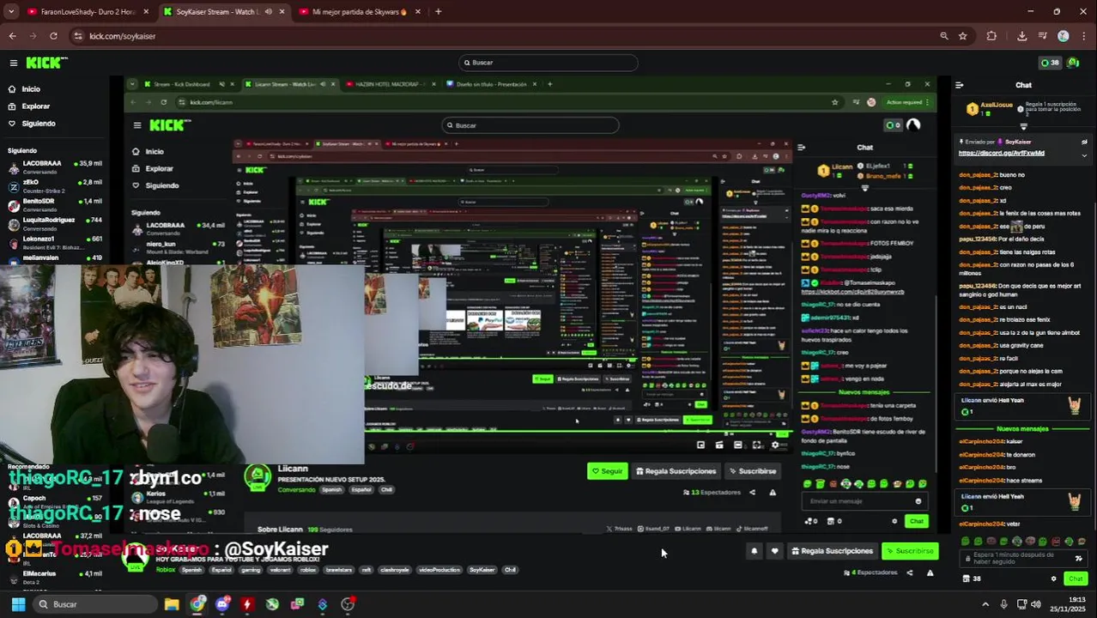Click the Roblox category tag

click(x=165, y=570)
